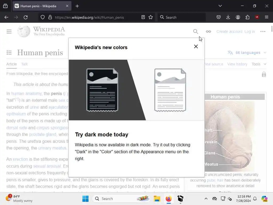Expand the 66 languages dropdown

tap(247, 53)
